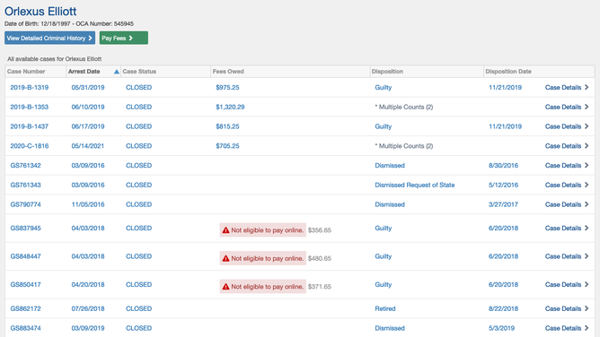Screen dimensions: 600x337
Task: Select the Case Status column header
Action: click(x=139, y=72)
